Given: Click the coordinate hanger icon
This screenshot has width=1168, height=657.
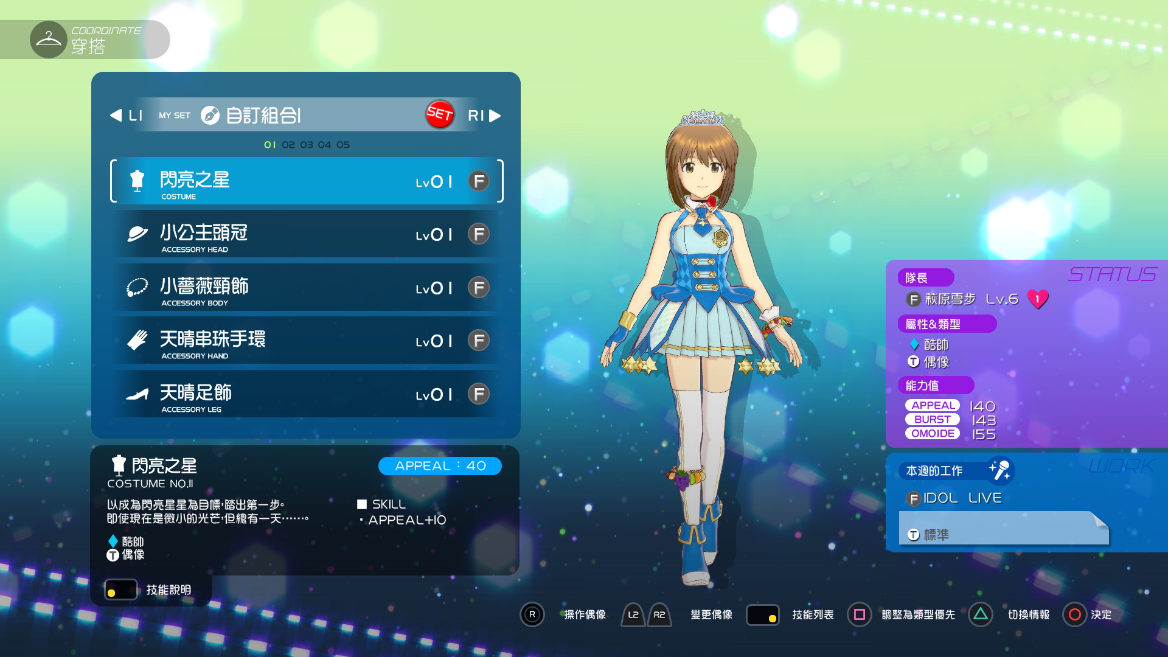Looking at the screenshot, I should pyautogui.click(x=49, y=40).
